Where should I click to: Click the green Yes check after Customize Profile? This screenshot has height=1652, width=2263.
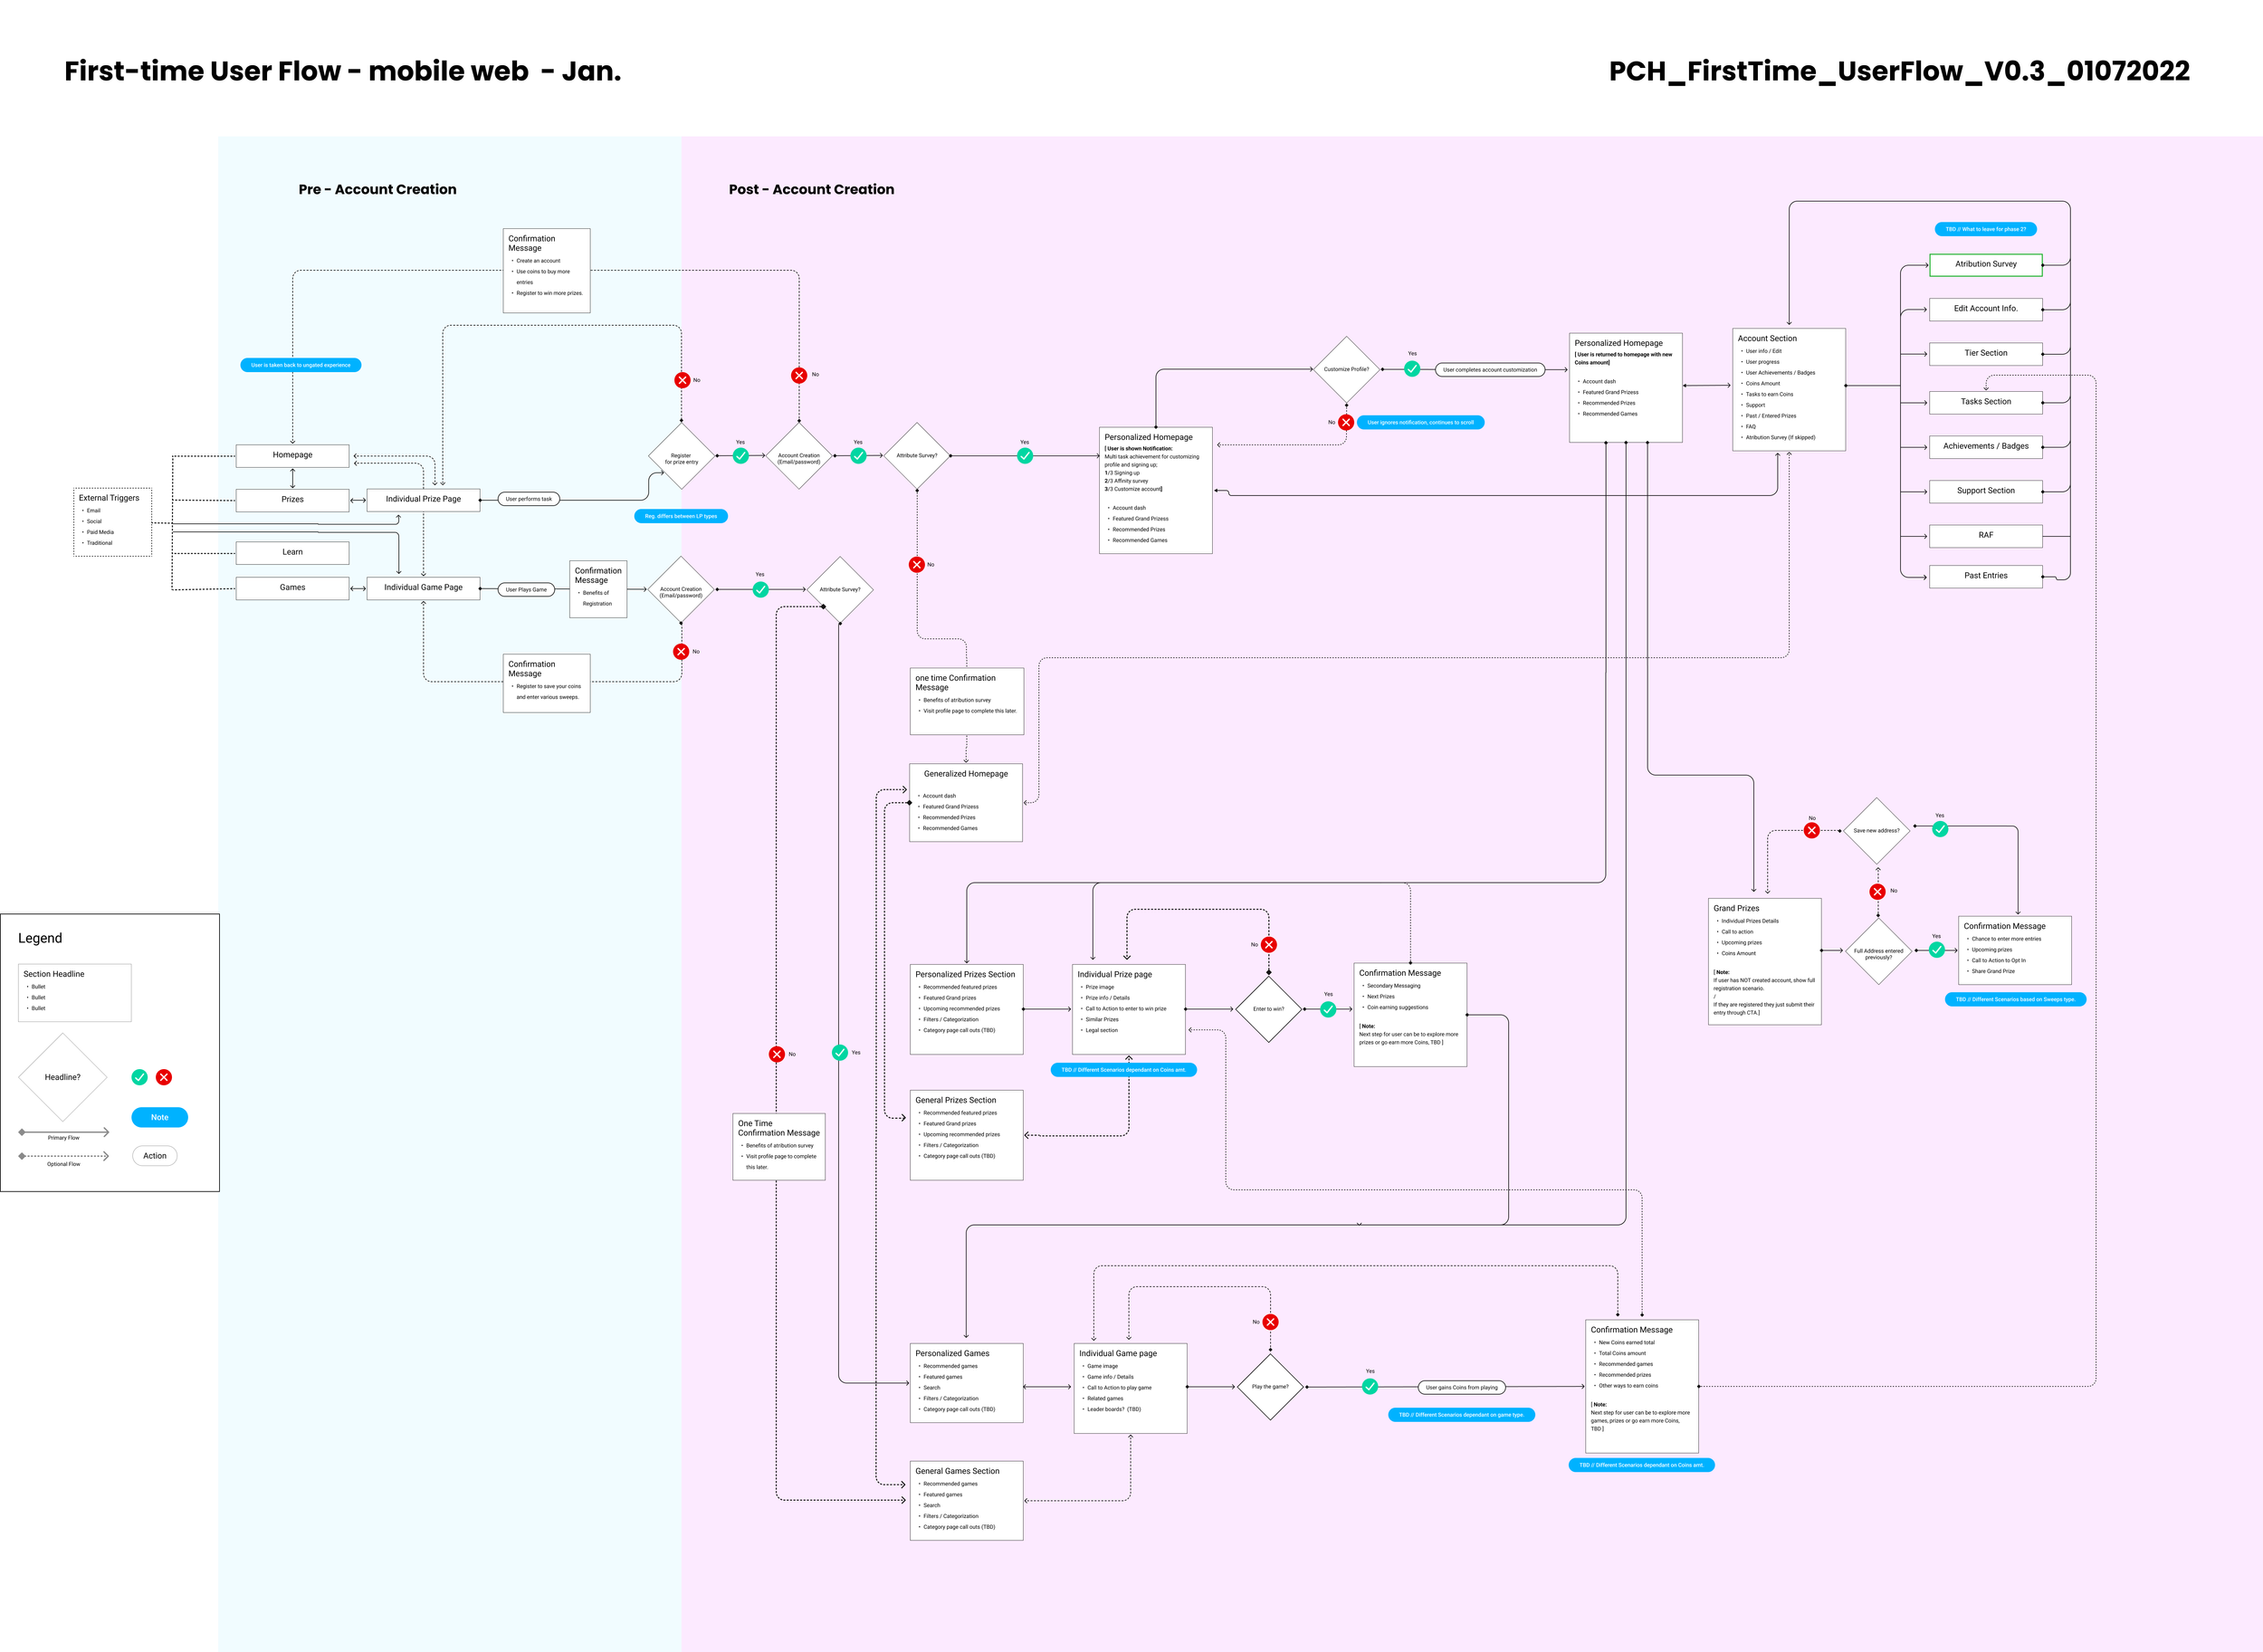(1412, 369)
